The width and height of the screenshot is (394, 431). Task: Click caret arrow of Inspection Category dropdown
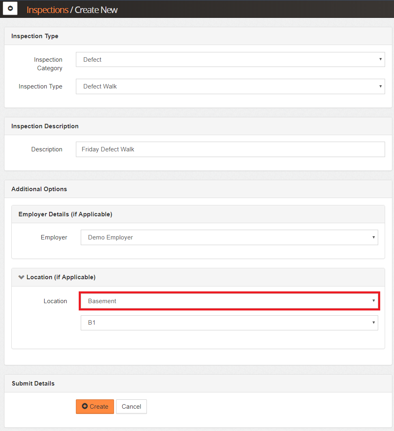click(x=380, y=59)
